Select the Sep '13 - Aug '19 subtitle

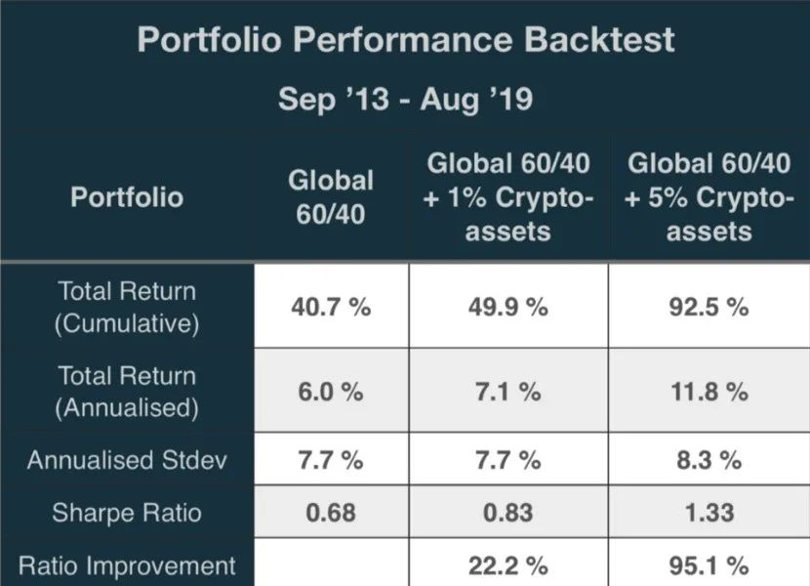coord(405,100)
